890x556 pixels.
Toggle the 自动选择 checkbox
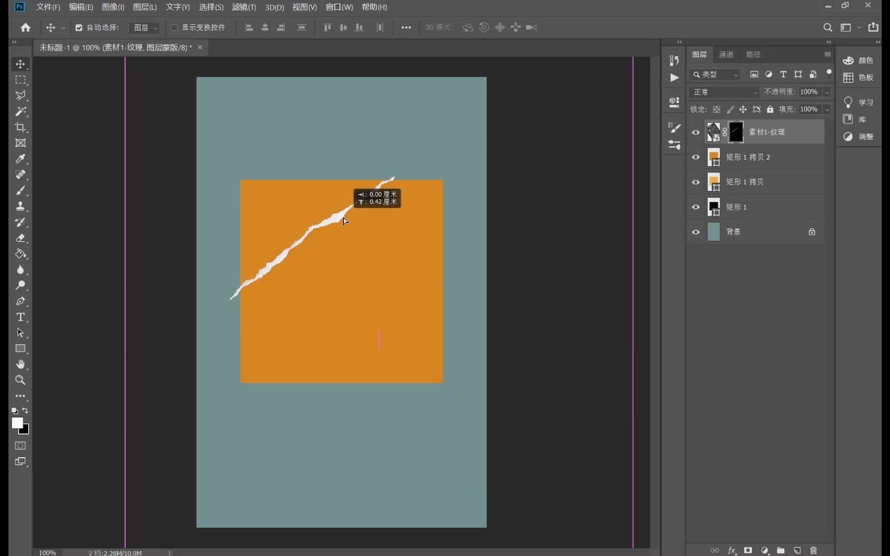click(79, 28)
